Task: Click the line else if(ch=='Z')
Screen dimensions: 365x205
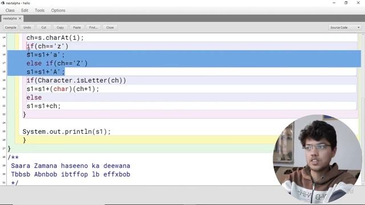Action: (x=57, y=63)
